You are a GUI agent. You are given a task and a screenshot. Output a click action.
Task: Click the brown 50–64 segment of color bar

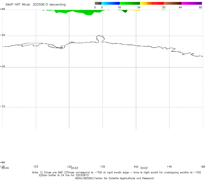click(173, 3)
